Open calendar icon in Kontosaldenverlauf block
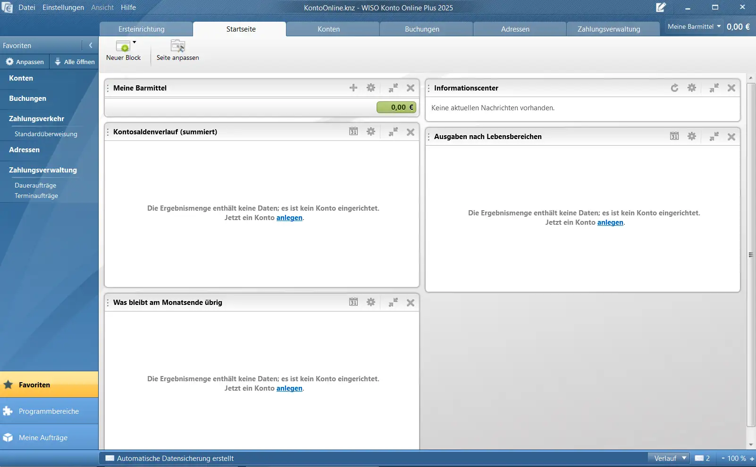Screen dimensions: 756x467 [x=353, y=131]
